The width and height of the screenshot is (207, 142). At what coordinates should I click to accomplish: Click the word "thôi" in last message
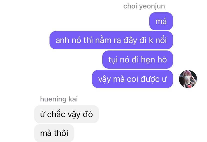pos(61,133)
